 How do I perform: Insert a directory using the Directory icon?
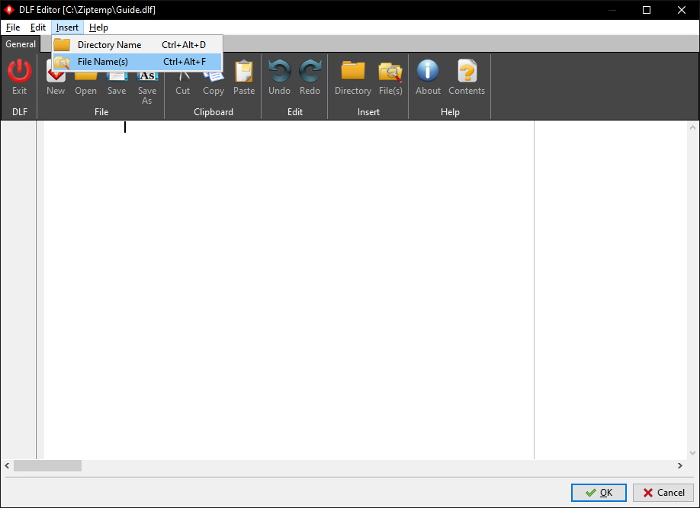(x=353, y=71)
